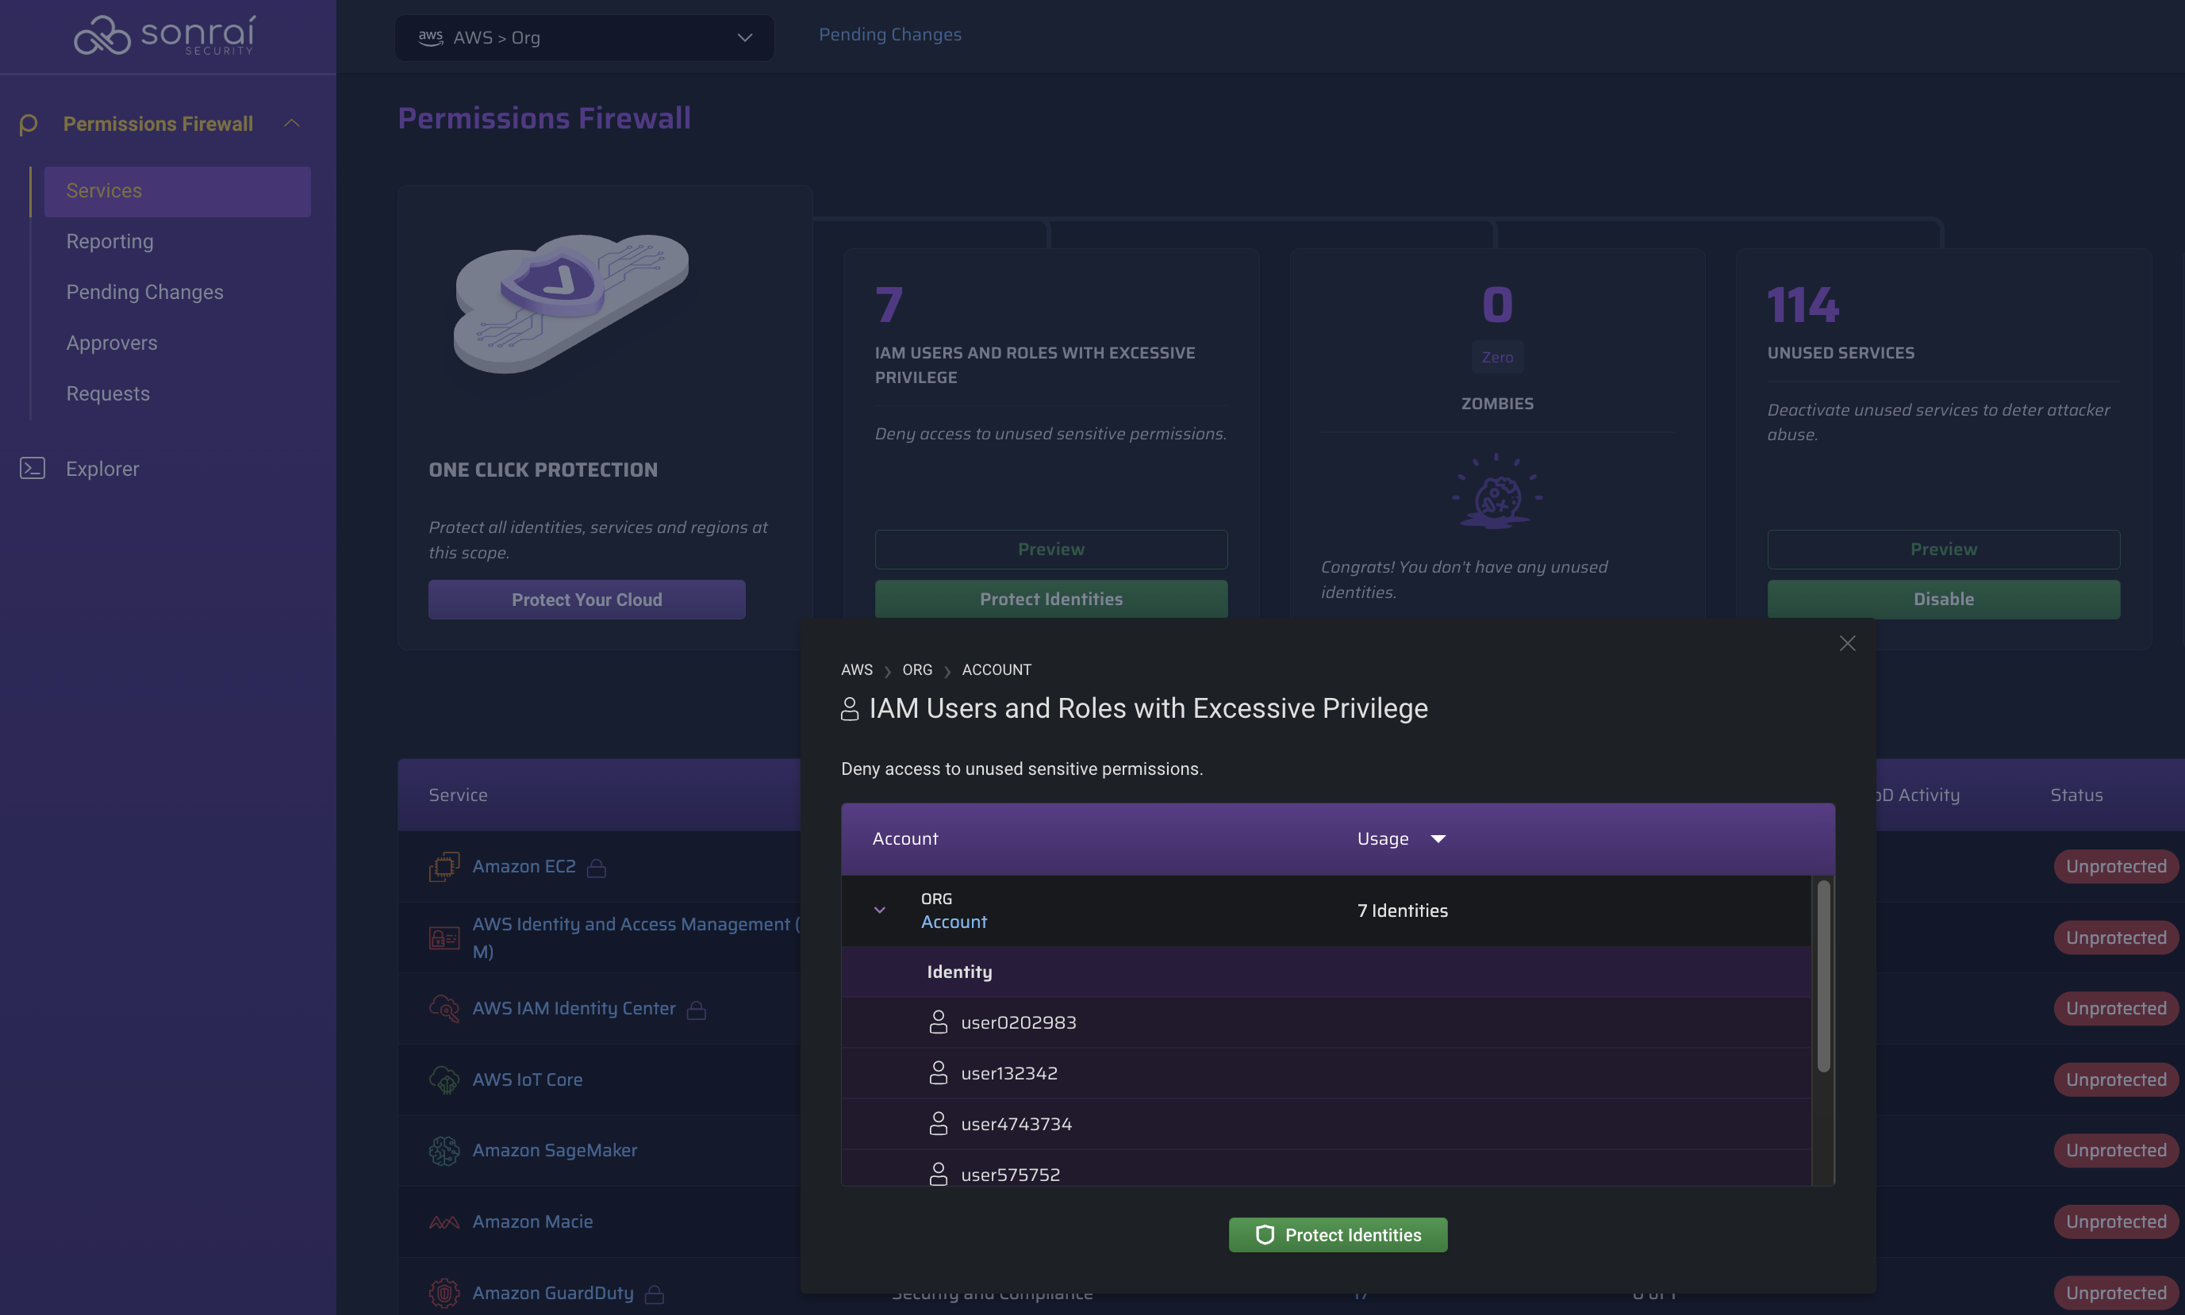This screenshot has height=1315, width=2185.
Task: Click the Status column header
Action: click(2076, 796)
